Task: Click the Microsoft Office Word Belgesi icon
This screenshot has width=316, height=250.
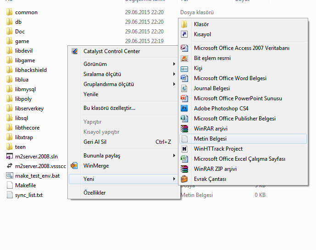Action: pos(184,78)
